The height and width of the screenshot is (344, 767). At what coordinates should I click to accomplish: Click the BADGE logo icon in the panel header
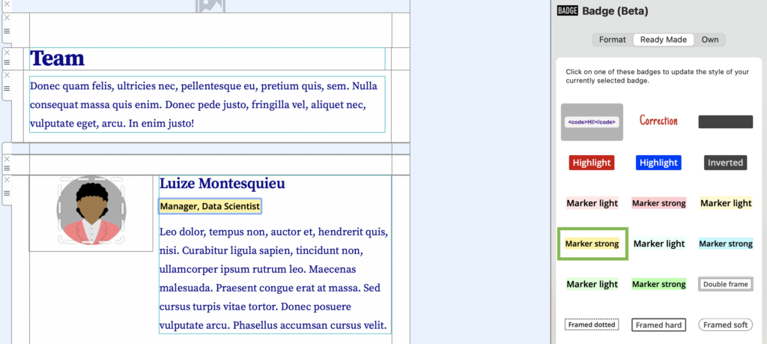pos(568,10)
